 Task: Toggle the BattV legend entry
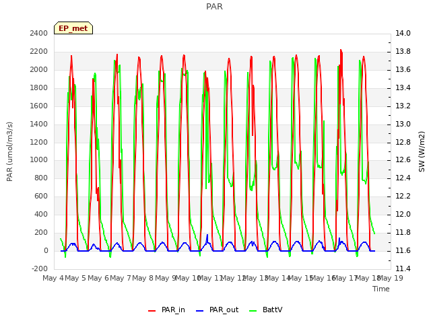(265, 310)
